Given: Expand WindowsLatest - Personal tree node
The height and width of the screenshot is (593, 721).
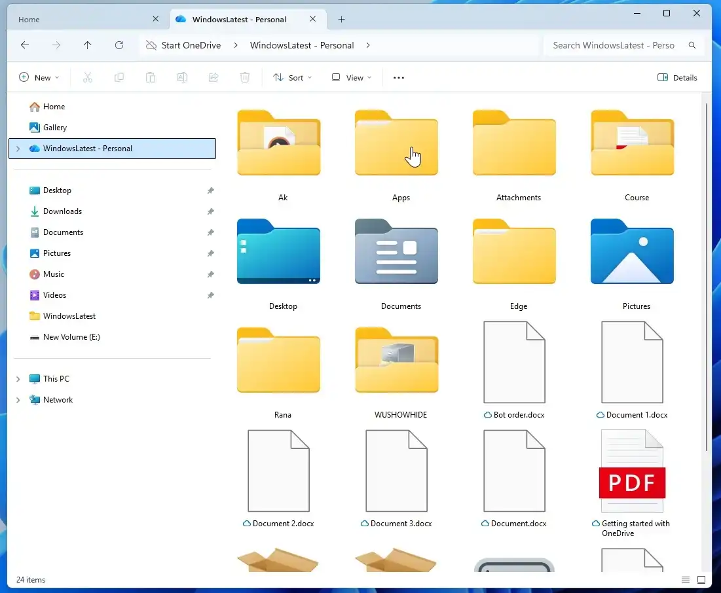Looking at the screenshot, I should [x=18, y=149].
